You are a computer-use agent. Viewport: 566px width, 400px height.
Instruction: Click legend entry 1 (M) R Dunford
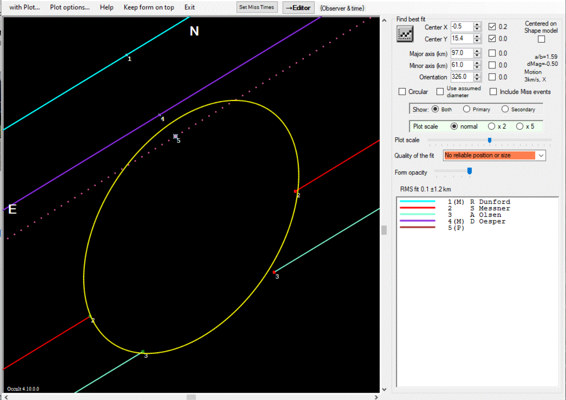(479, 202)
